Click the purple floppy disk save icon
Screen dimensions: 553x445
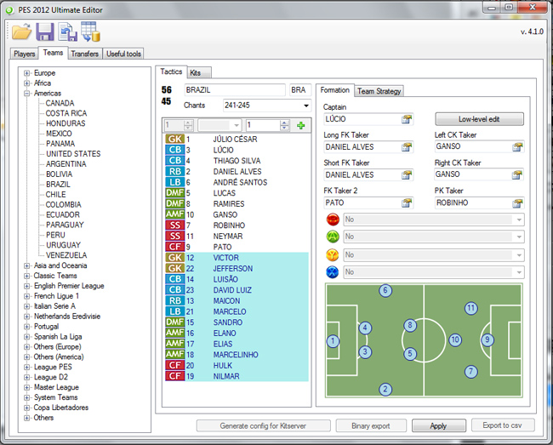[45, 32]
